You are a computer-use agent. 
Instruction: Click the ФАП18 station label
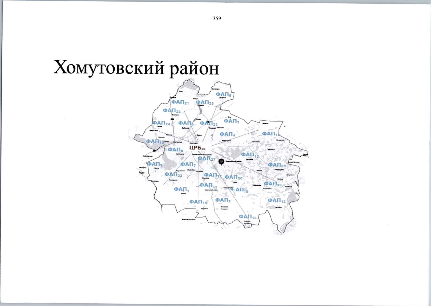[x=239, y=190]
